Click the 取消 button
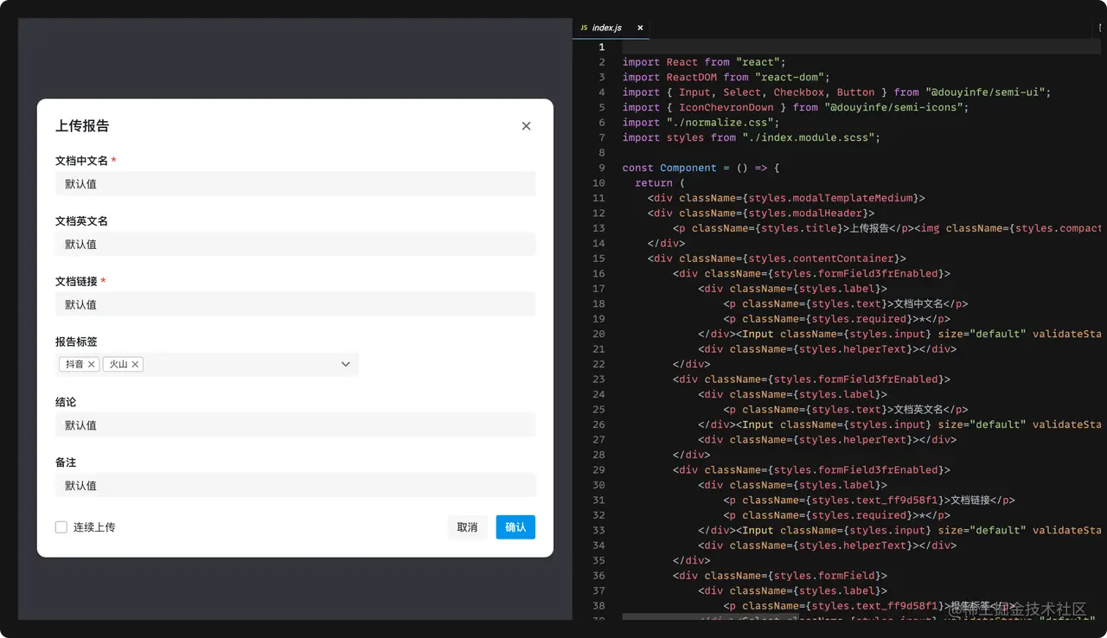This screenshot has width=1107, height=638. (x=467, y=527)
